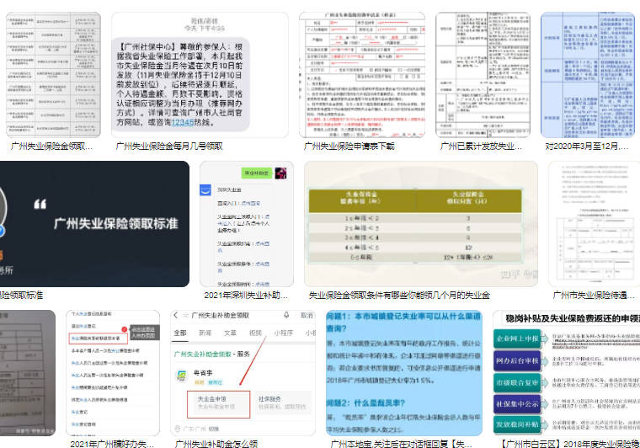This screenshot has height=448, width=640.
Task: Click caption 对2020年3月至12月
Action: 587,146
